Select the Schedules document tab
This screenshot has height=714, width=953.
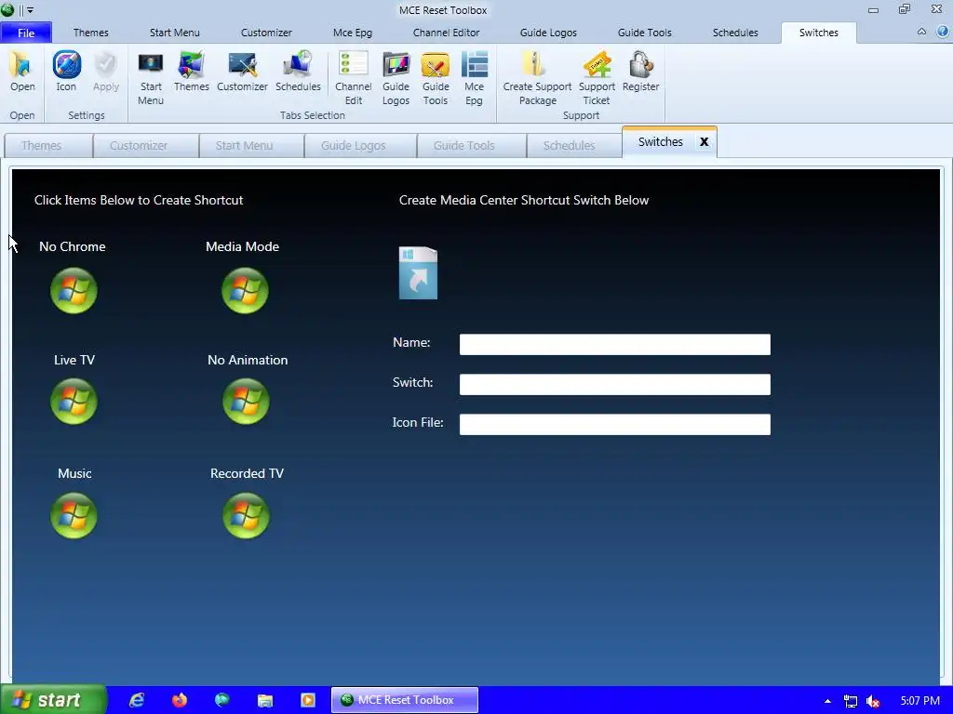click(x=574, y=146)
